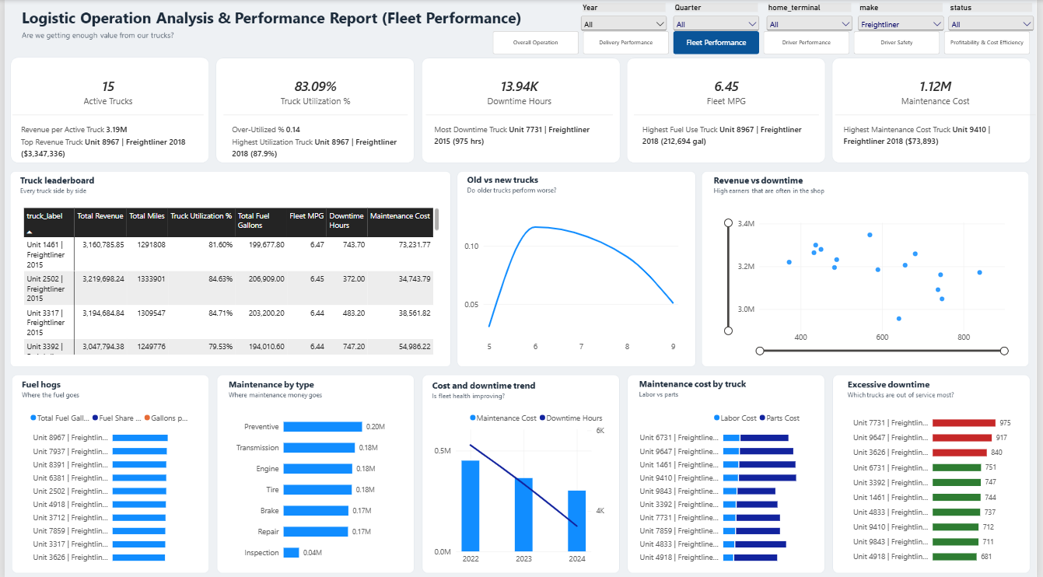The width and height of the screenshot is (1043, 577).
Task: Click the right handle of the downtime axis slider
Action: tap(1003, 351)
